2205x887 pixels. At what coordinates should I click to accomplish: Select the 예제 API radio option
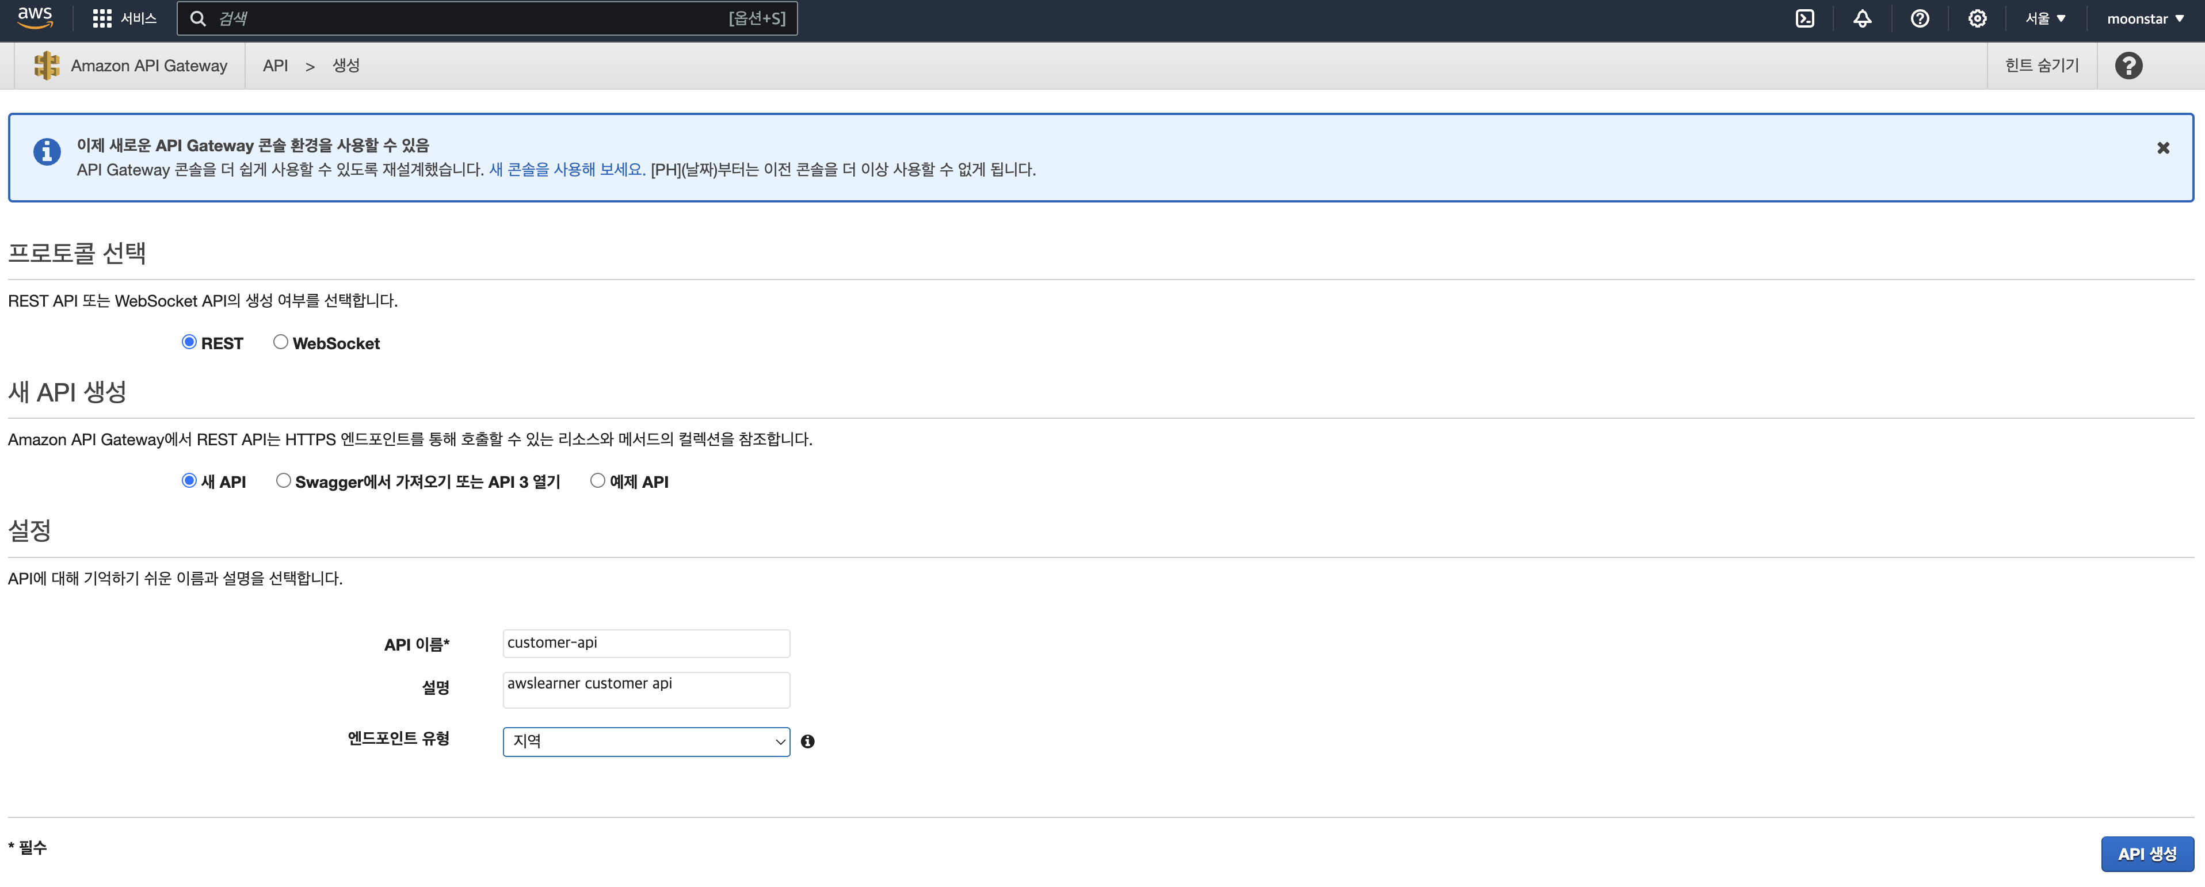[x=597, y=481]
